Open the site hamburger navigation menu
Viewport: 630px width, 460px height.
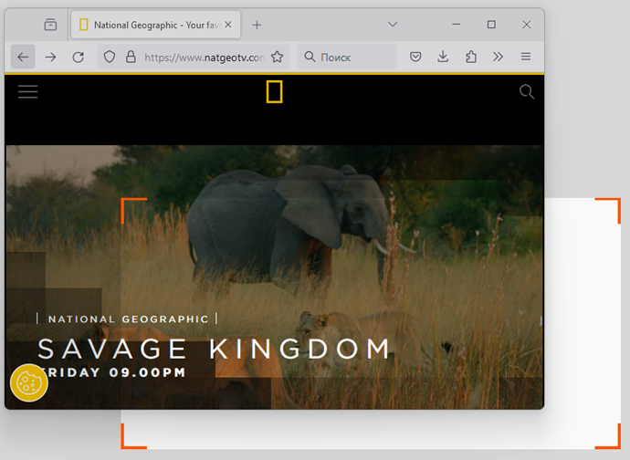pyautogui.click(x=27, y=91)
